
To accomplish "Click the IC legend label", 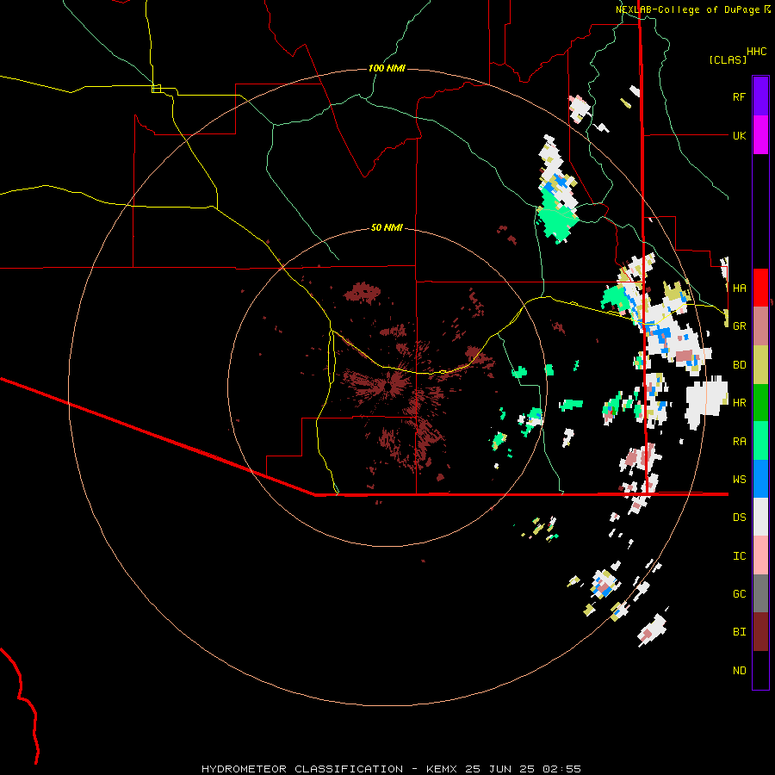I will pyautogui.click(x=739, y=555).
